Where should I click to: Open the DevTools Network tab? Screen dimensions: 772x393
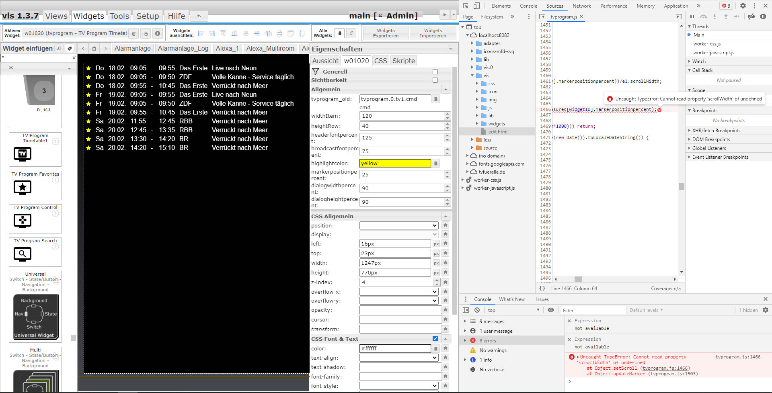click(582, 6)
